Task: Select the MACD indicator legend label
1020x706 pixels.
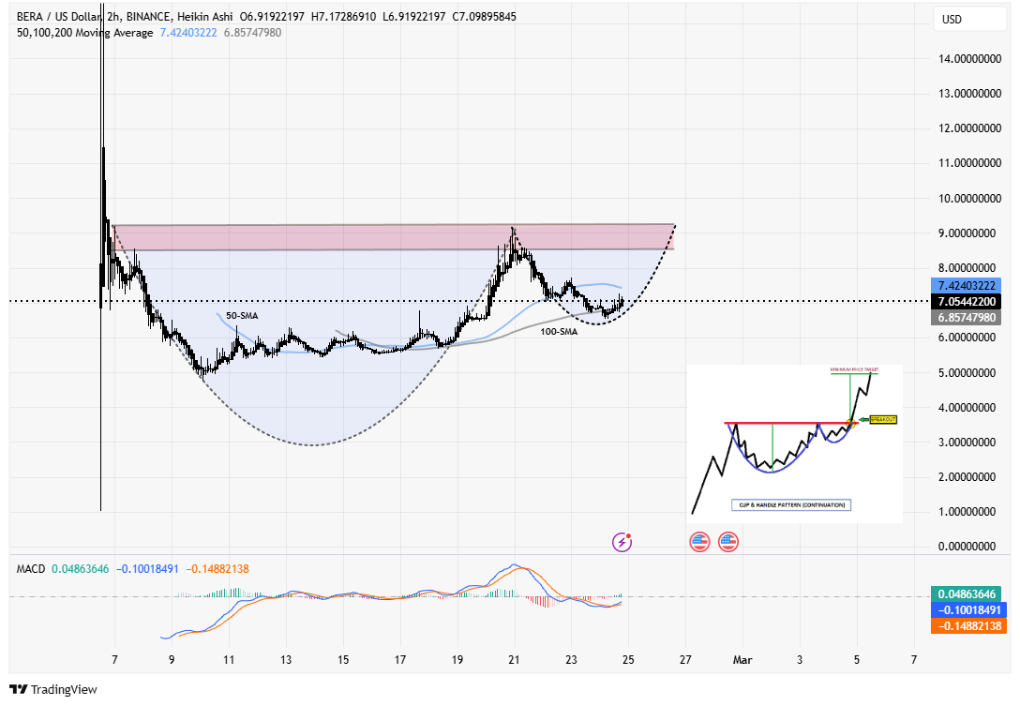Action: 31,569
